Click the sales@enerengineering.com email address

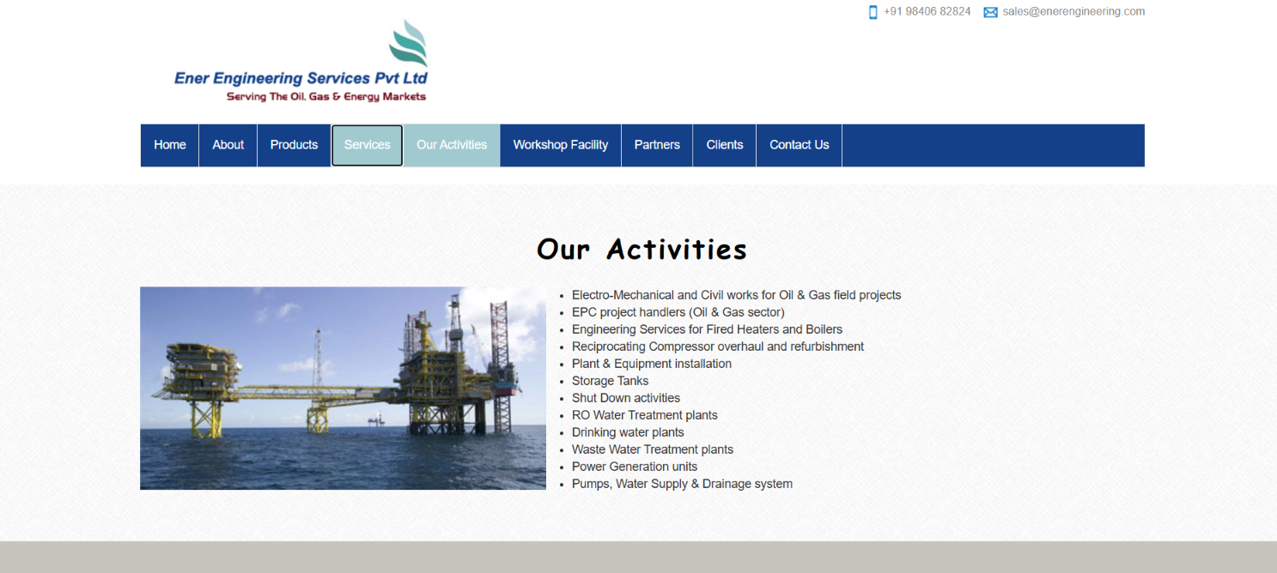click(1073, 12)
